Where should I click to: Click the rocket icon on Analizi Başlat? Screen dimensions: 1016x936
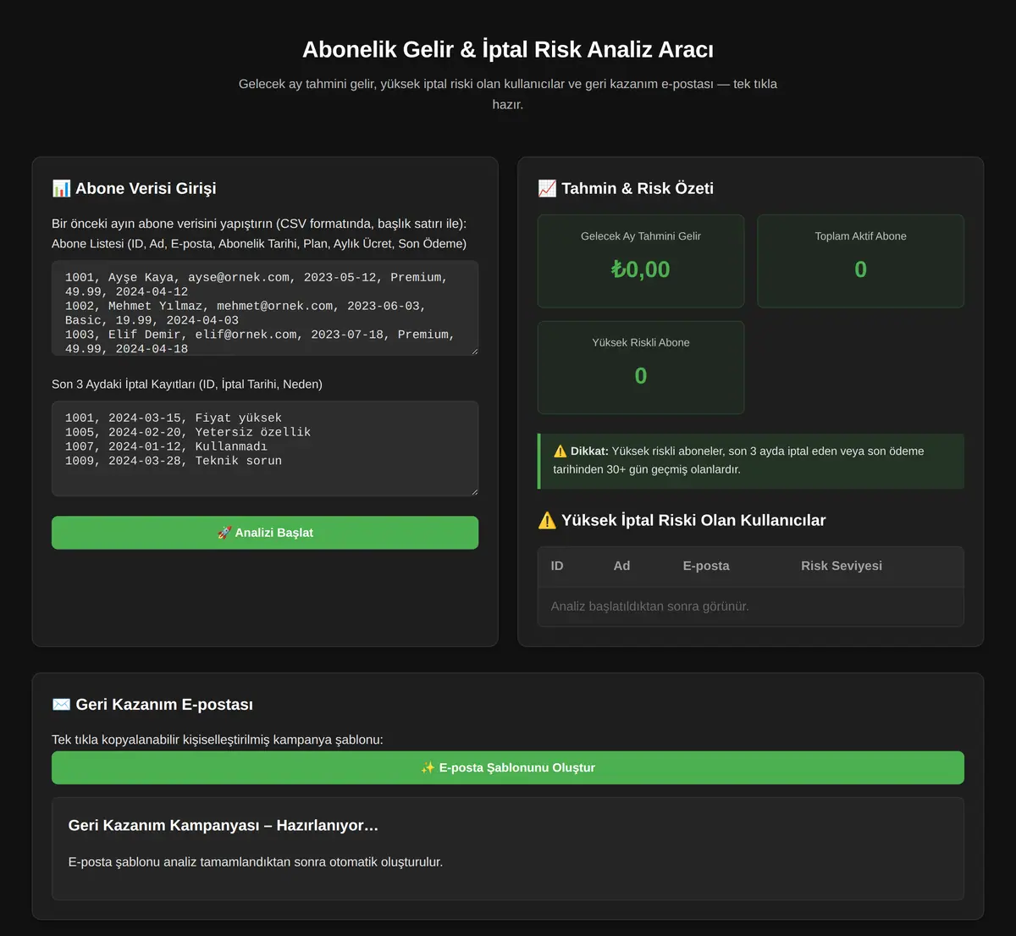(x=224, y=533)
